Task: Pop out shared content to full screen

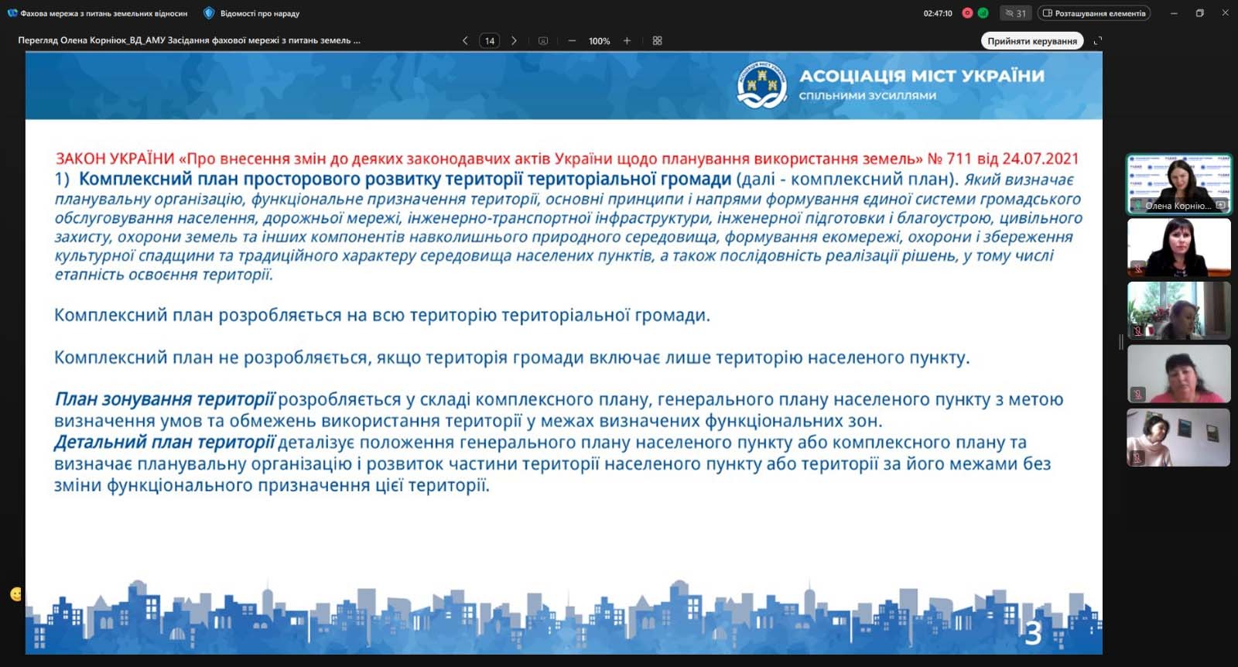Action: click(x=1097, y=41)
